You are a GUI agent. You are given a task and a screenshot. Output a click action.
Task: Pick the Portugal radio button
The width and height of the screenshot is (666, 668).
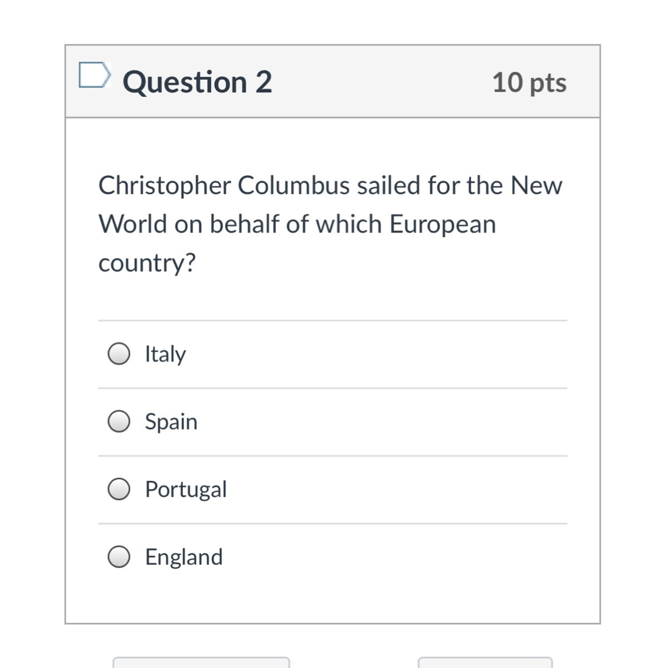point(119,489)
